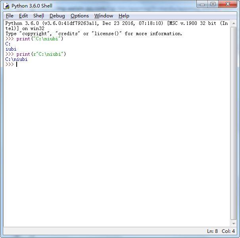240x238 pixels.
Task: Open the File menu
Action: [x=10, y=16]
